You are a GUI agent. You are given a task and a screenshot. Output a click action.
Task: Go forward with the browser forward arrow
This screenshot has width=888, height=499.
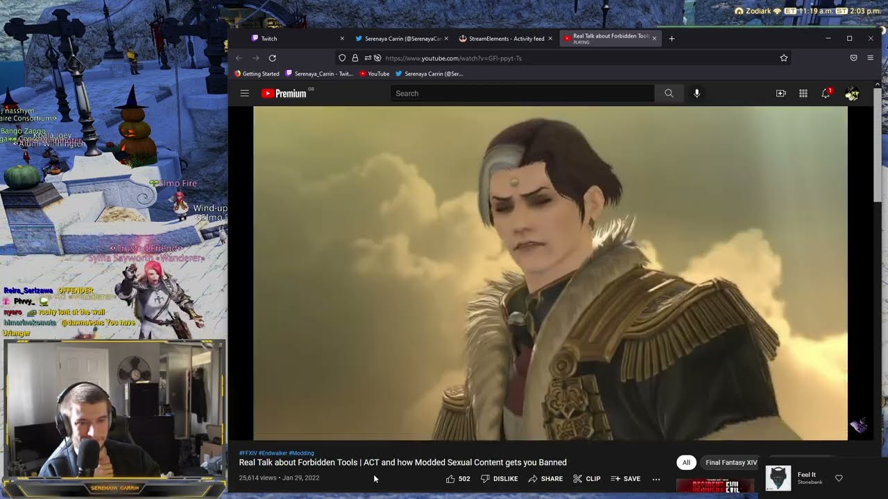(x=256, y=58)
